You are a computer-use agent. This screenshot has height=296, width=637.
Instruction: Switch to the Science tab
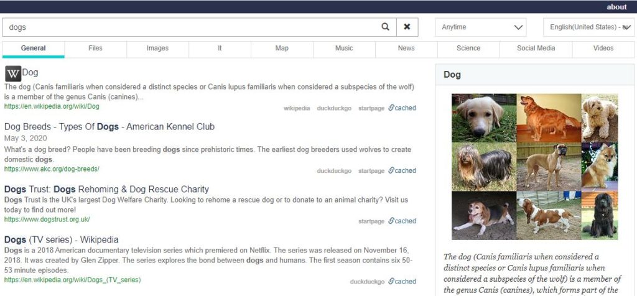(x=468, y=49)
